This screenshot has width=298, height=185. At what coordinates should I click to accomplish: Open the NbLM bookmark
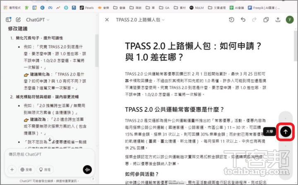(197, 7)
